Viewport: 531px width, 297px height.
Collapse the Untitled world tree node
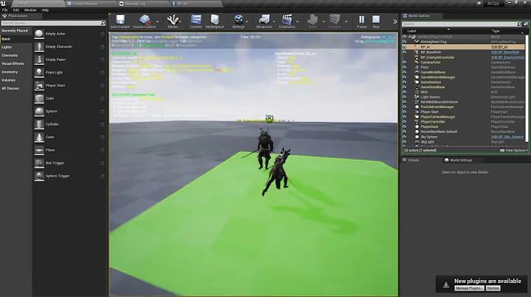click(x=409, y=37)
